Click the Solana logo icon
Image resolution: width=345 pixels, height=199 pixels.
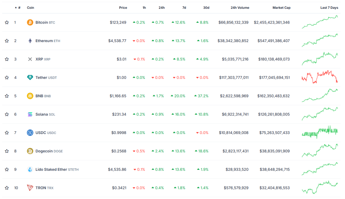[x=30, y=114]
